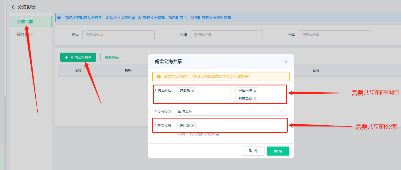Remove the 销售二组 tag
The height and width of the screenshot is (170, 401).
[x=255, y=98]
